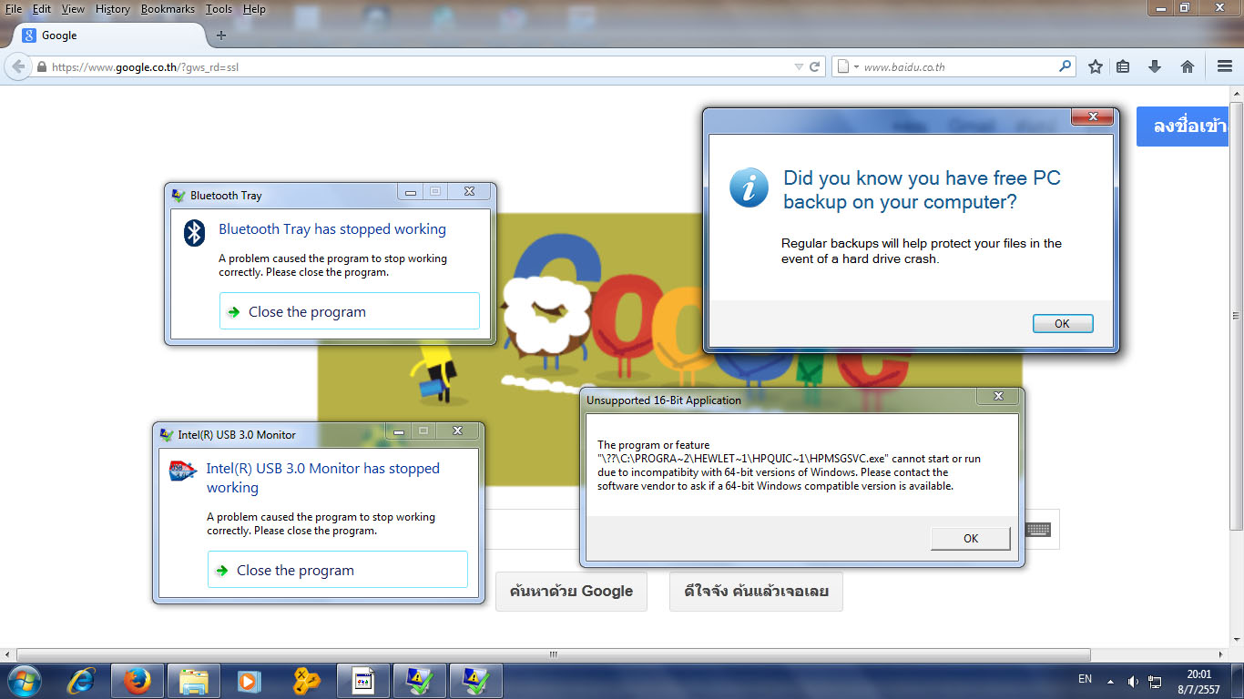Click OK in Unsupported 16-Bit Application dialog

(971, 538)
